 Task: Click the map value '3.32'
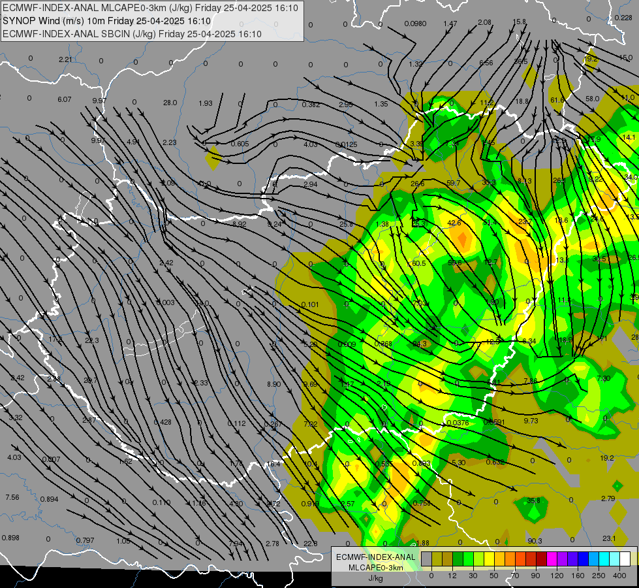(x=16, y=417)
